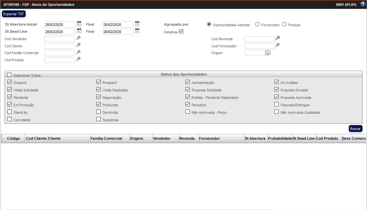Click the Exportar TXT button
The height and width of the screenshot is (210, 367).
[14, 14]
